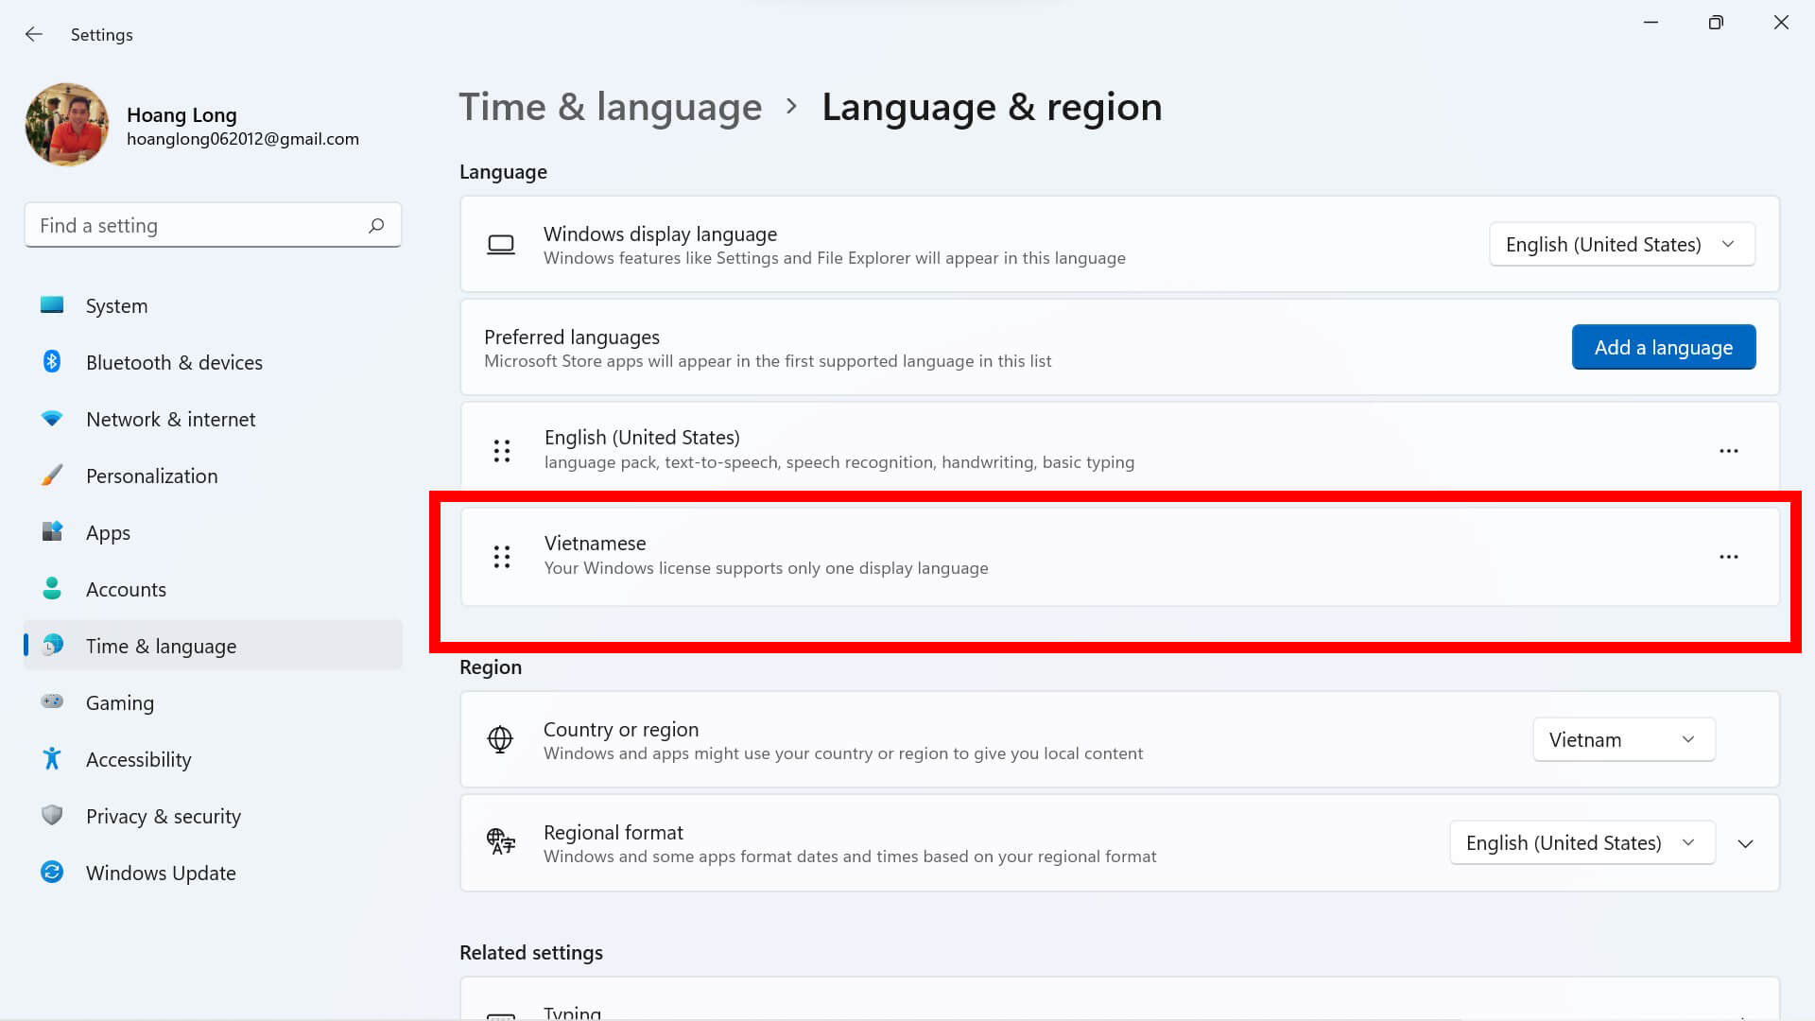Click the Related settings heading

(531, 953)
